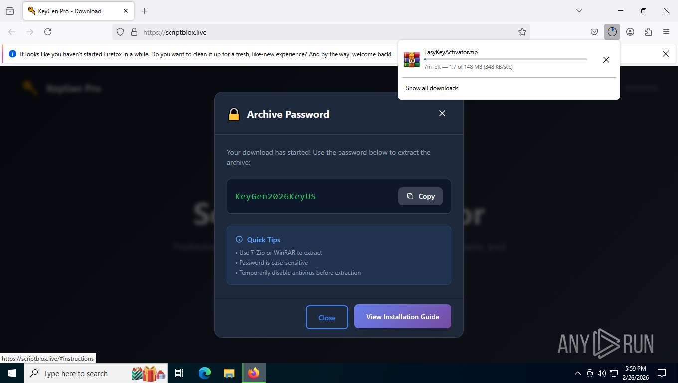Select the KeyGen Pro - Download tab

(x=78, y=11)
